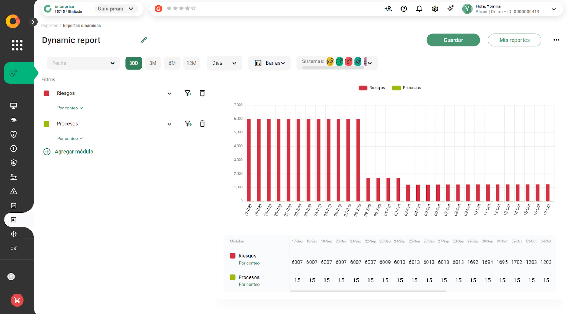The height and width of the screenshot is (314, 568).
Task: Open the settings gear in top bar
Action: click(x=435, y=9)
